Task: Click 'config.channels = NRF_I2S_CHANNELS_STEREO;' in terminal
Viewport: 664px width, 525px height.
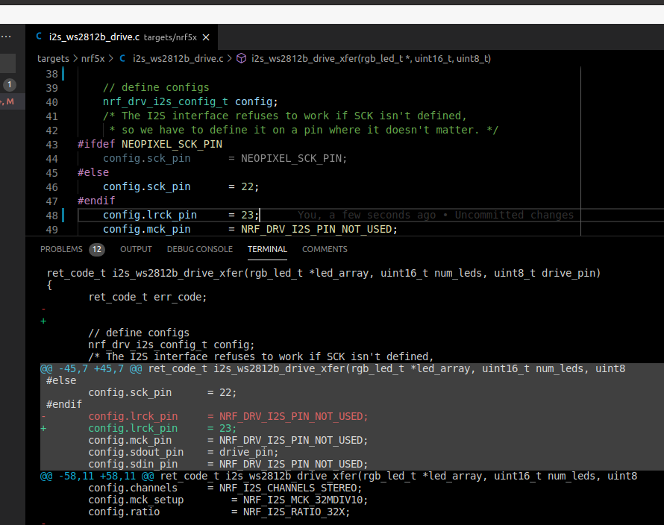Action: point(225,488)
